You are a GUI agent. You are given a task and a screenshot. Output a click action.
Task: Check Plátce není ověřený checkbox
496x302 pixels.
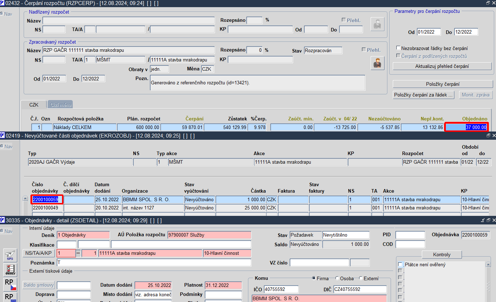(400, 264)
